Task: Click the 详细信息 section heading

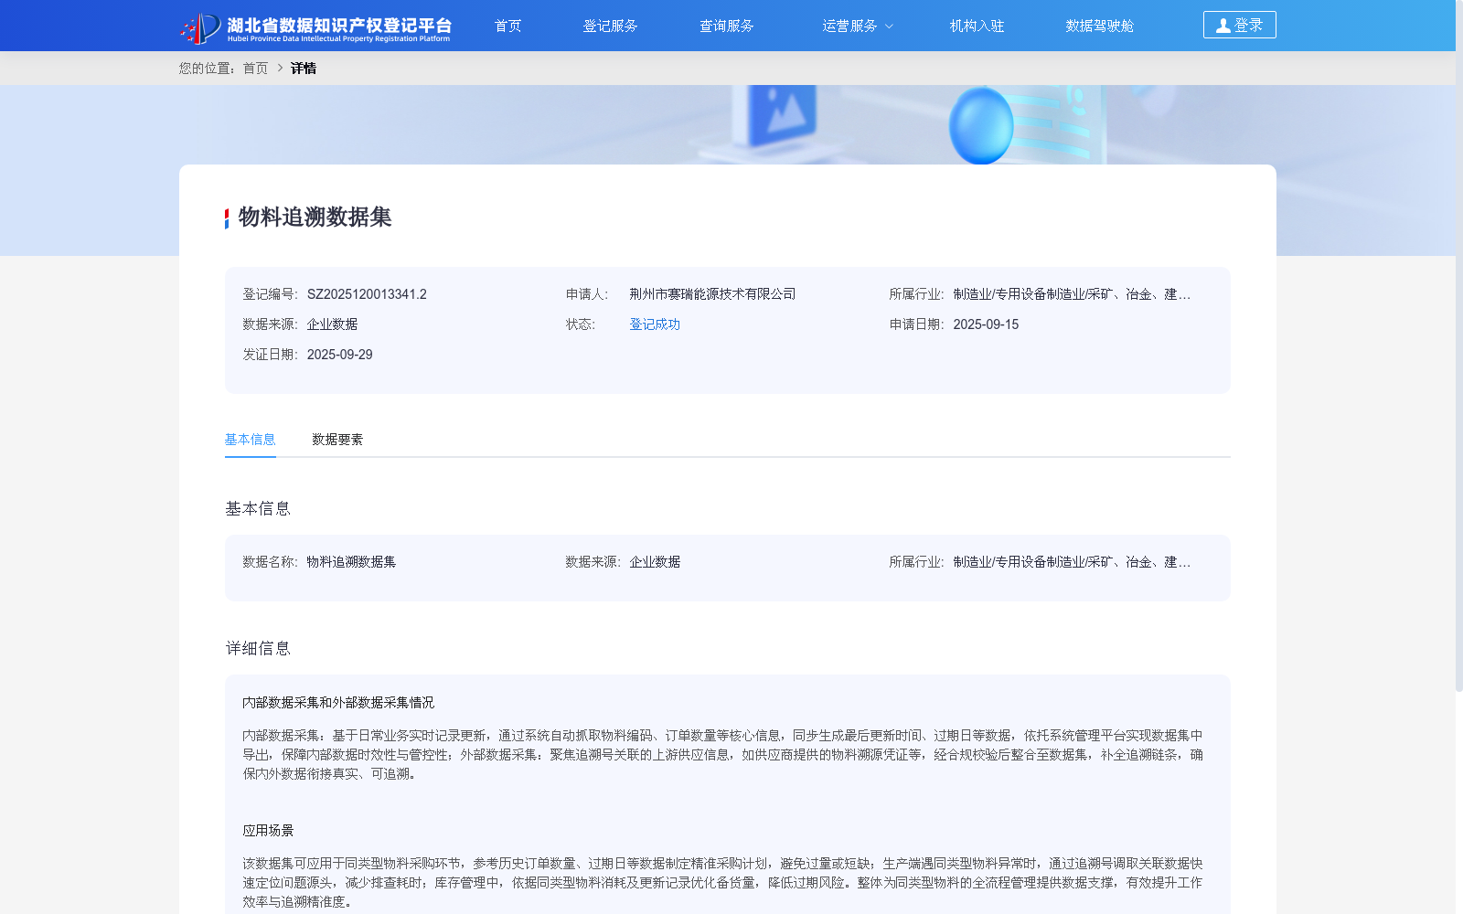Action: pos(258,648)
